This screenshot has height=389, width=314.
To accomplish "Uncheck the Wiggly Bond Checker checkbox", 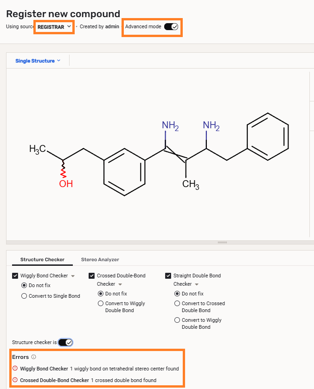I will pos(15,276).
